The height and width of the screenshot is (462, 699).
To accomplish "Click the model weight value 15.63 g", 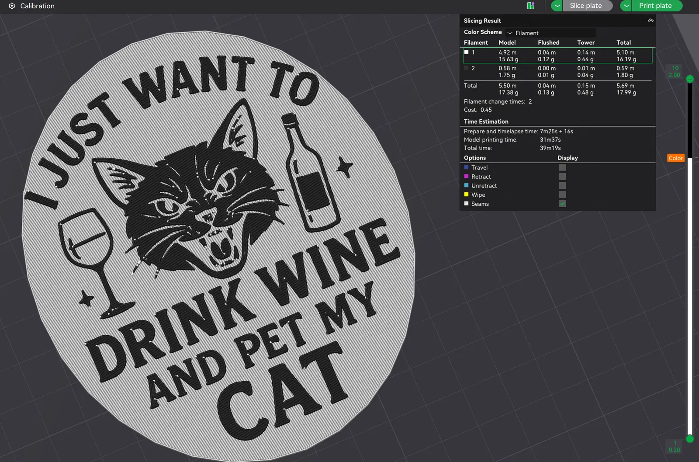I will 509,59.
